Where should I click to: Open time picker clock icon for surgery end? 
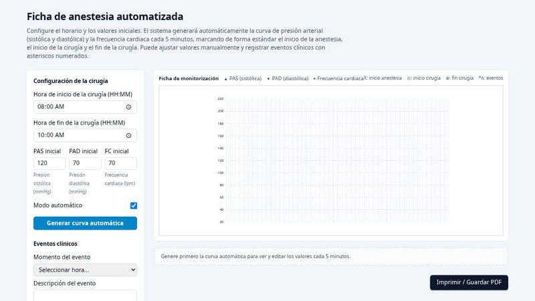coord(128,135)
